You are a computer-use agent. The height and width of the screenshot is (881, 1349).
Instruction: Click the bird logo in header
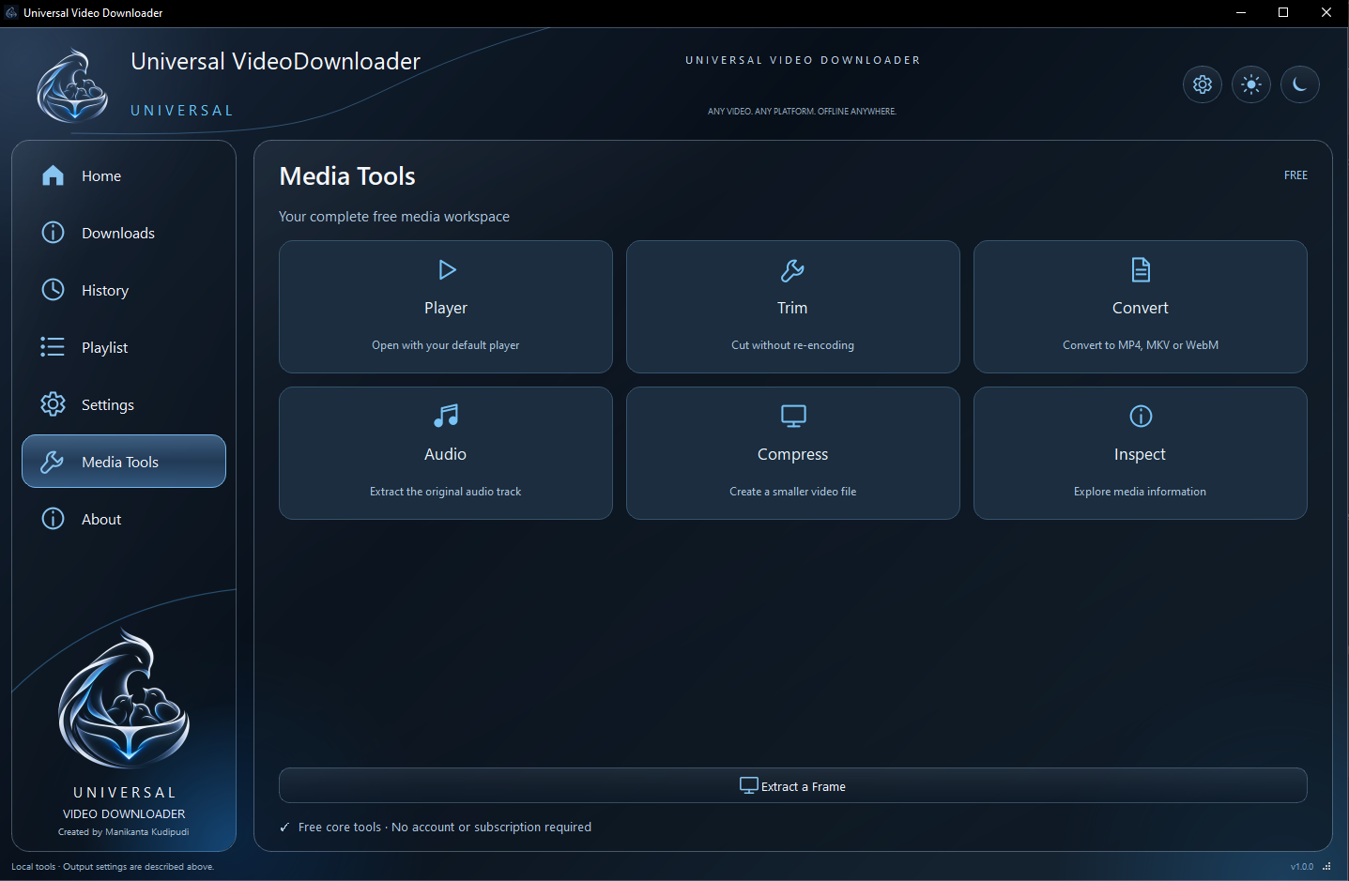tap(72, 86)
